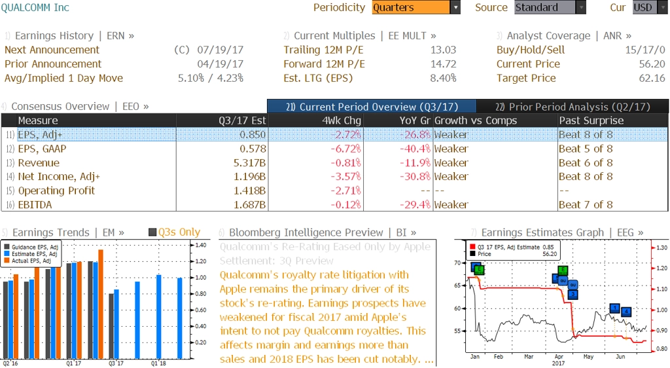
Task: Click the blue Estimate EPS legend swatch
Action: [x=7, y=254]
